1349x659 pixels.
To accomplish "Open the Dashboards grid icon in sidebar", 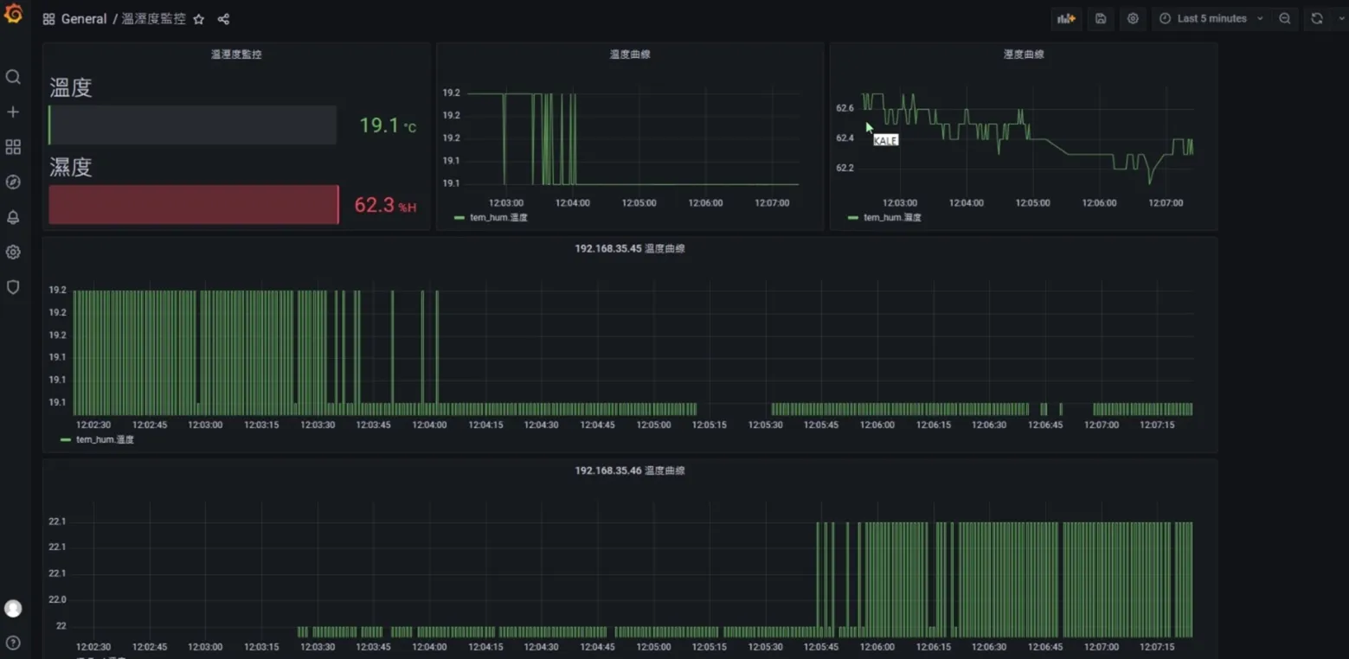I will point(13,147).
